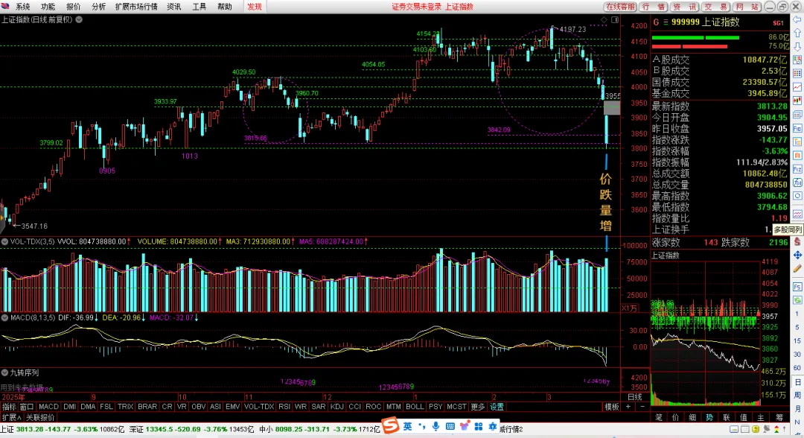Click the back arrow icon in right sidebar
This screenshot has height=438, width=804.
(x=797, y=19)
